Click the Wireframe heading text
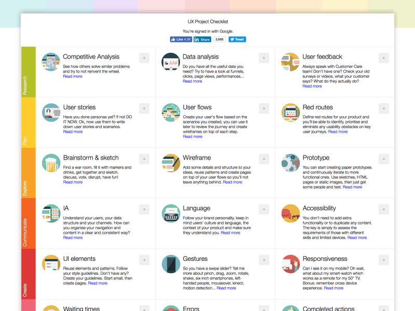 (197, 158)
